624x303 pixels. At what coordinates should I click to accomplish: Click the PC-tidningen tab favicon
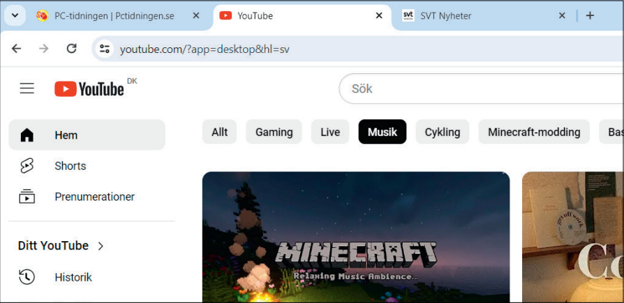tap(42, 16)
